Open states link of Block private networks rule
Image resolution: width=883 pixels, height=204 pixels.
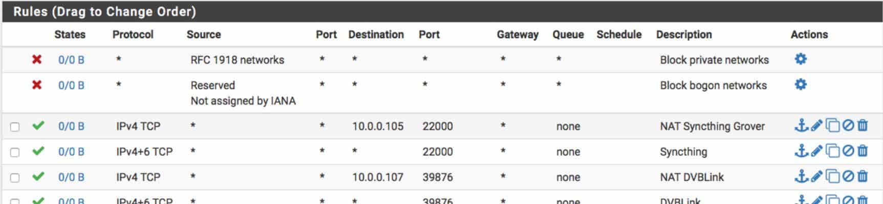click(x=71, y=60)
